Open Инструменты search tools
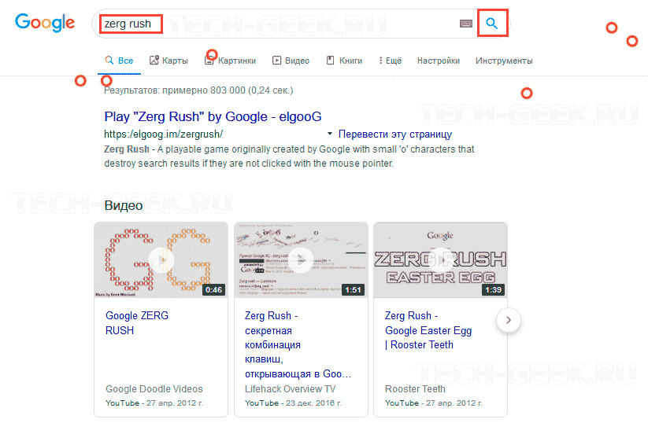648x423 pixels. [504, 61]
